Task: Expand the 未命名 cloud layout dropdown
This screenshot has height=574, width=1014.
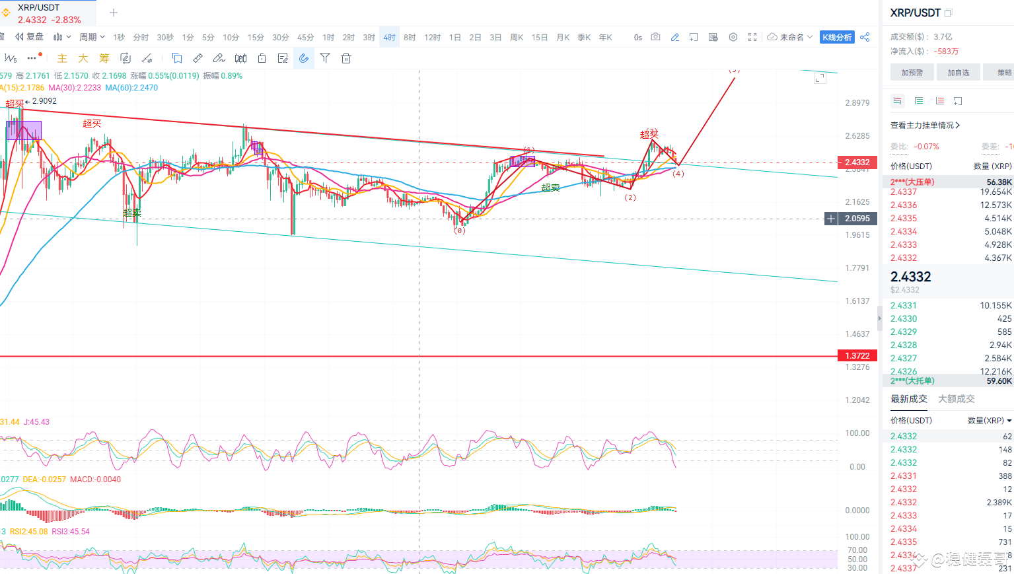Action: (790, 37)
